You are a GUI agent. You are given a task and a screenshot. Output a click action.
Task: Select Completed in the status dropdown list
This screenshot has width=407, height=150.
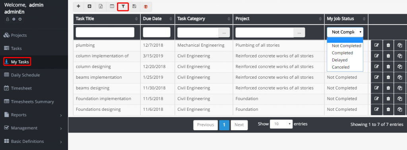coord(342,53)
